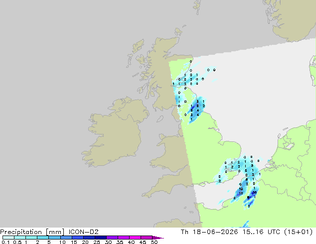Viewport: 316px width, 244px height.
Task: Click the "ICON-D2" model name
Action: 83,232
